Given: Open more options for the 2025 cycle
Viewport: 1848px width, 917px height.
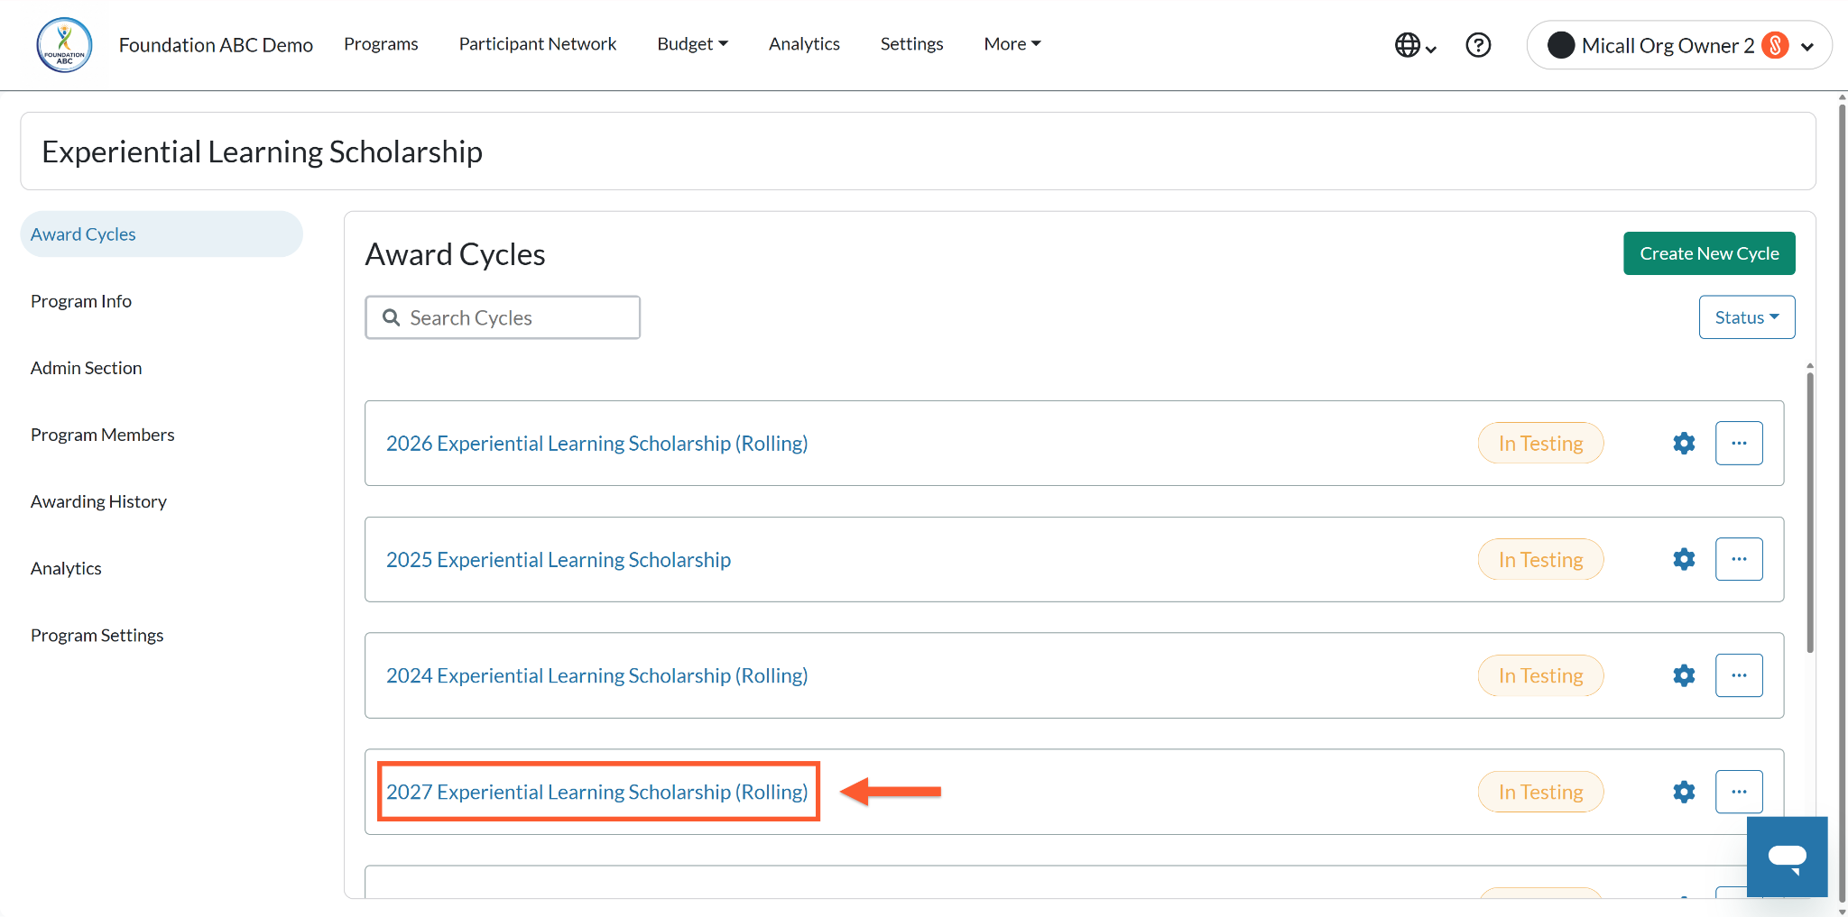Looking at the screenshot, I should 1739,559.
